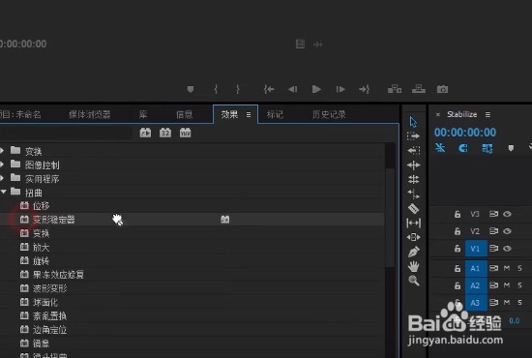Add a marker in the timeline

tap(511, 148)
